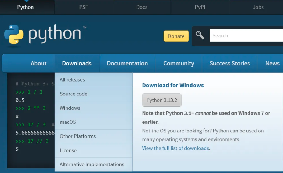Select License in Downloads dropdown
Image resolution: width=283 pixels, height=173 pixels.
point(93,150)
